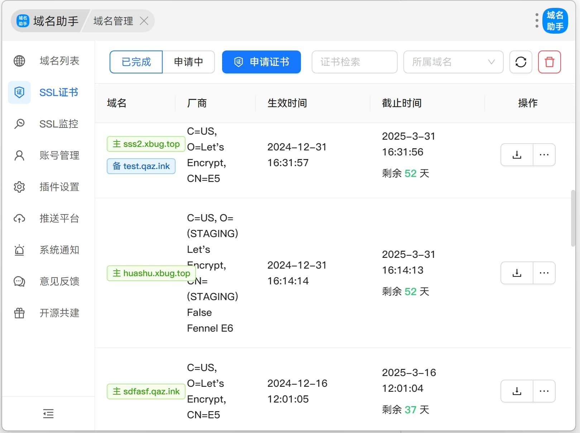Screen dimensions: 580x433
Task: Click the vertical scrollbar of the table
Action: pos(573,218)
